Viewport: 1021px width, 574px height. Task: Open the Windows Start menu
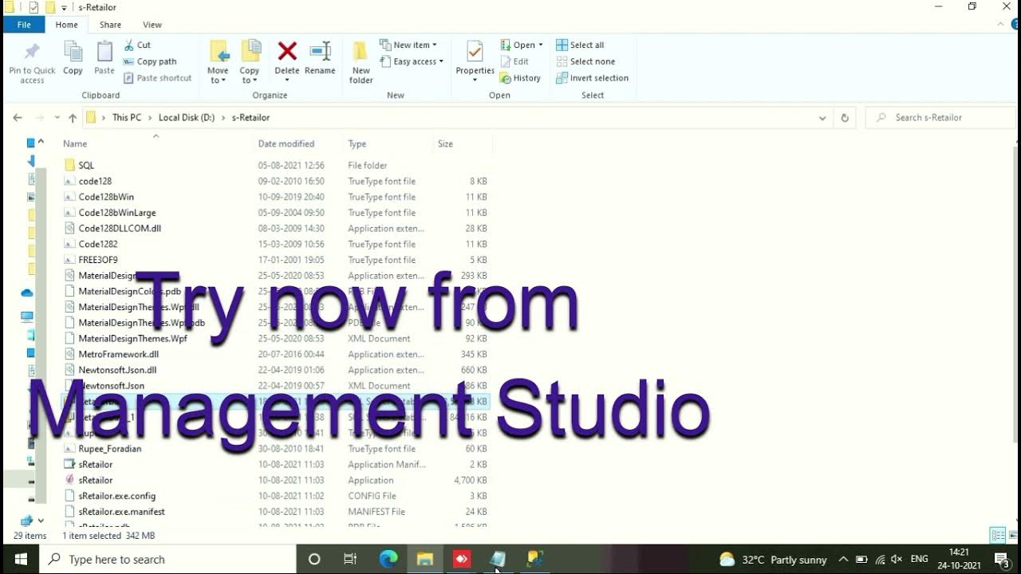click(x=20, y=559)
